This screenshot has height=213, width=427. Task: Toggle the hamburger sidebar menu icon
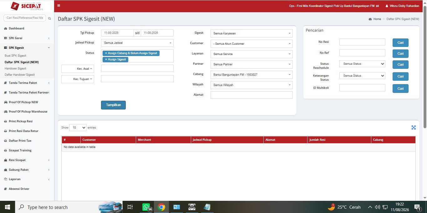(59, 6)
